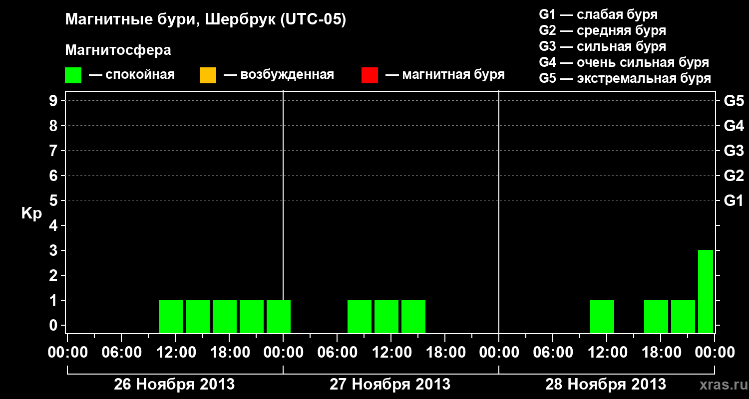The height and width of the screenshot is (399, 749).
Task: Click the '— возбужденная' legend label
Action: tap(279, 75)
